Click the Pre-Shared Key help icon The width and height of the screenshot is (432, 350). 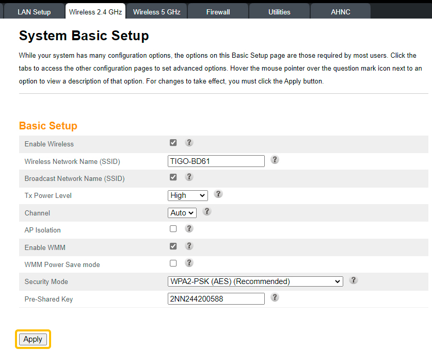pos(275,297)
